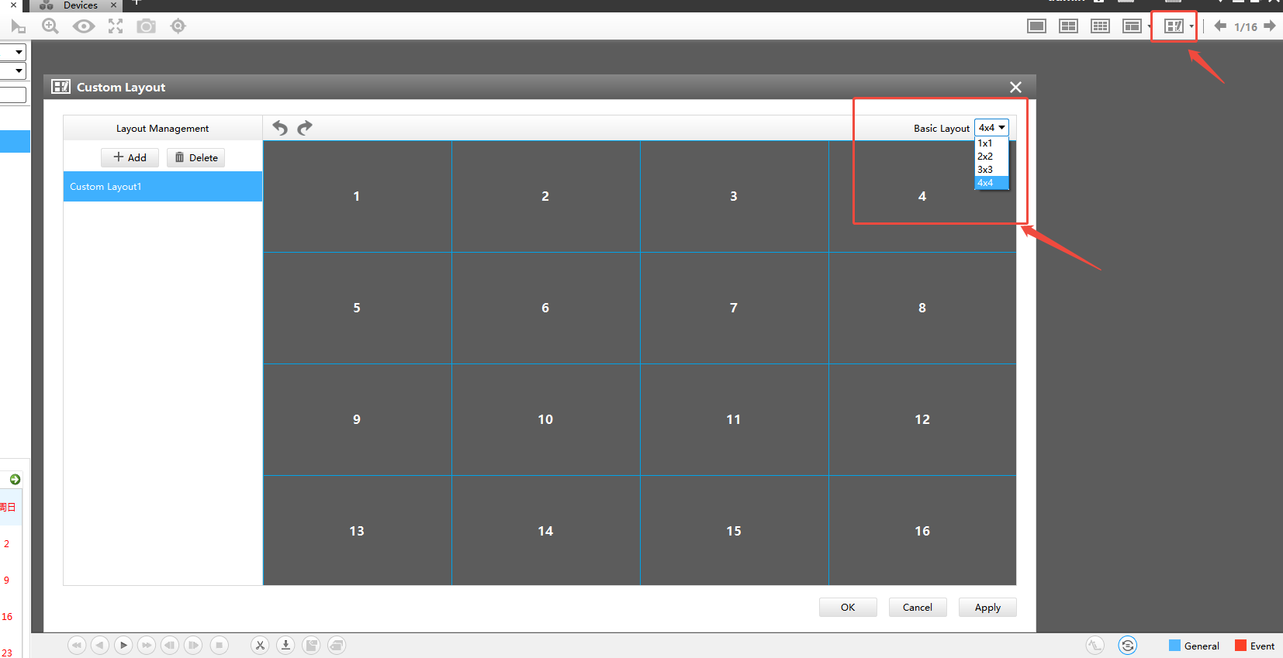The height and width of the screenshot is (658, 1283).
Task: Close the Custom Layout dialog
Action: [x=1016, y=87]
